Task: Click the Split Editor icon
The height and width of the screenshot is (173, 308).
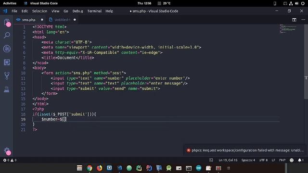Action: [x=294, y=20]
